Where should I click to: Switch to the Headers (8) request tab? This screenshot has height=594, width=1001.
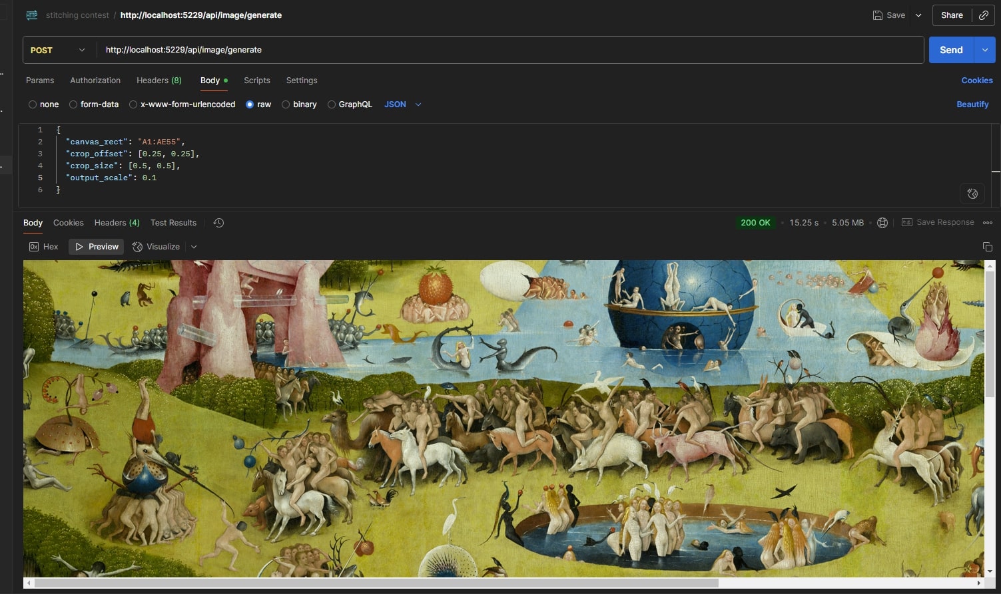click(159, 80)
